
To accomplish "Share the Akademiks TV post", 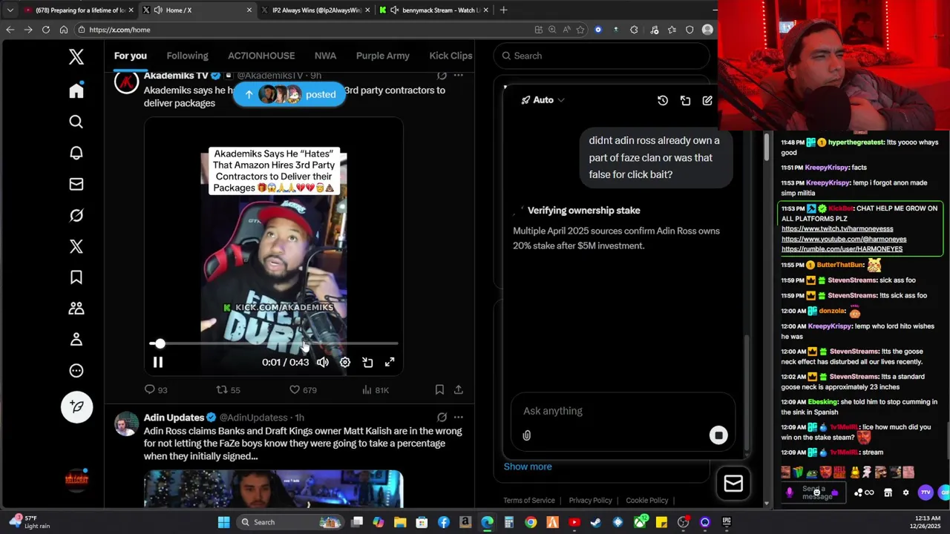I will (459, 389).
